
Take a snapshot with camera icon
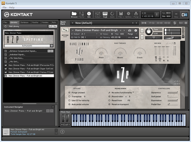[x=130, y=30]
